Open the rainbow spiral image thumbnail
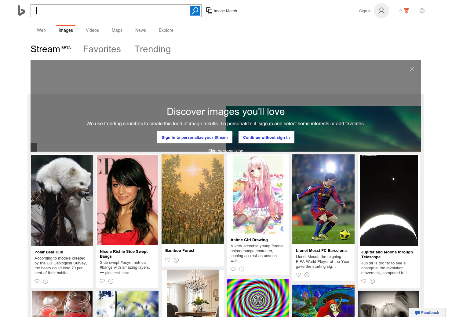Viewport: 452px width, 317px height. pyautogui.click(x=258, y=298)
